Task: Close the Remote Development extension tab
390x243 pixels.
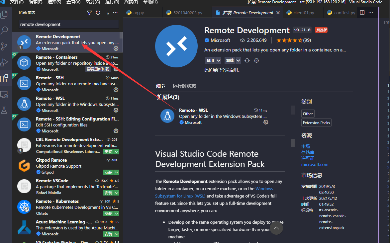Action: pos(278,13)
